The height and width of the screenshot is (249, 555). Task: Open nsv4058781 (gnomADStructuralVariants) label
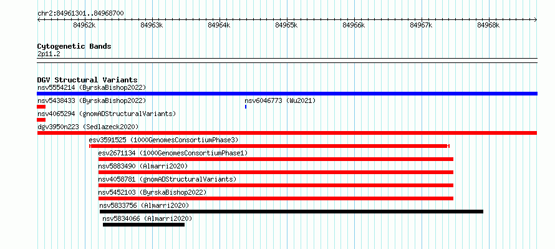(x=167, y=179)
